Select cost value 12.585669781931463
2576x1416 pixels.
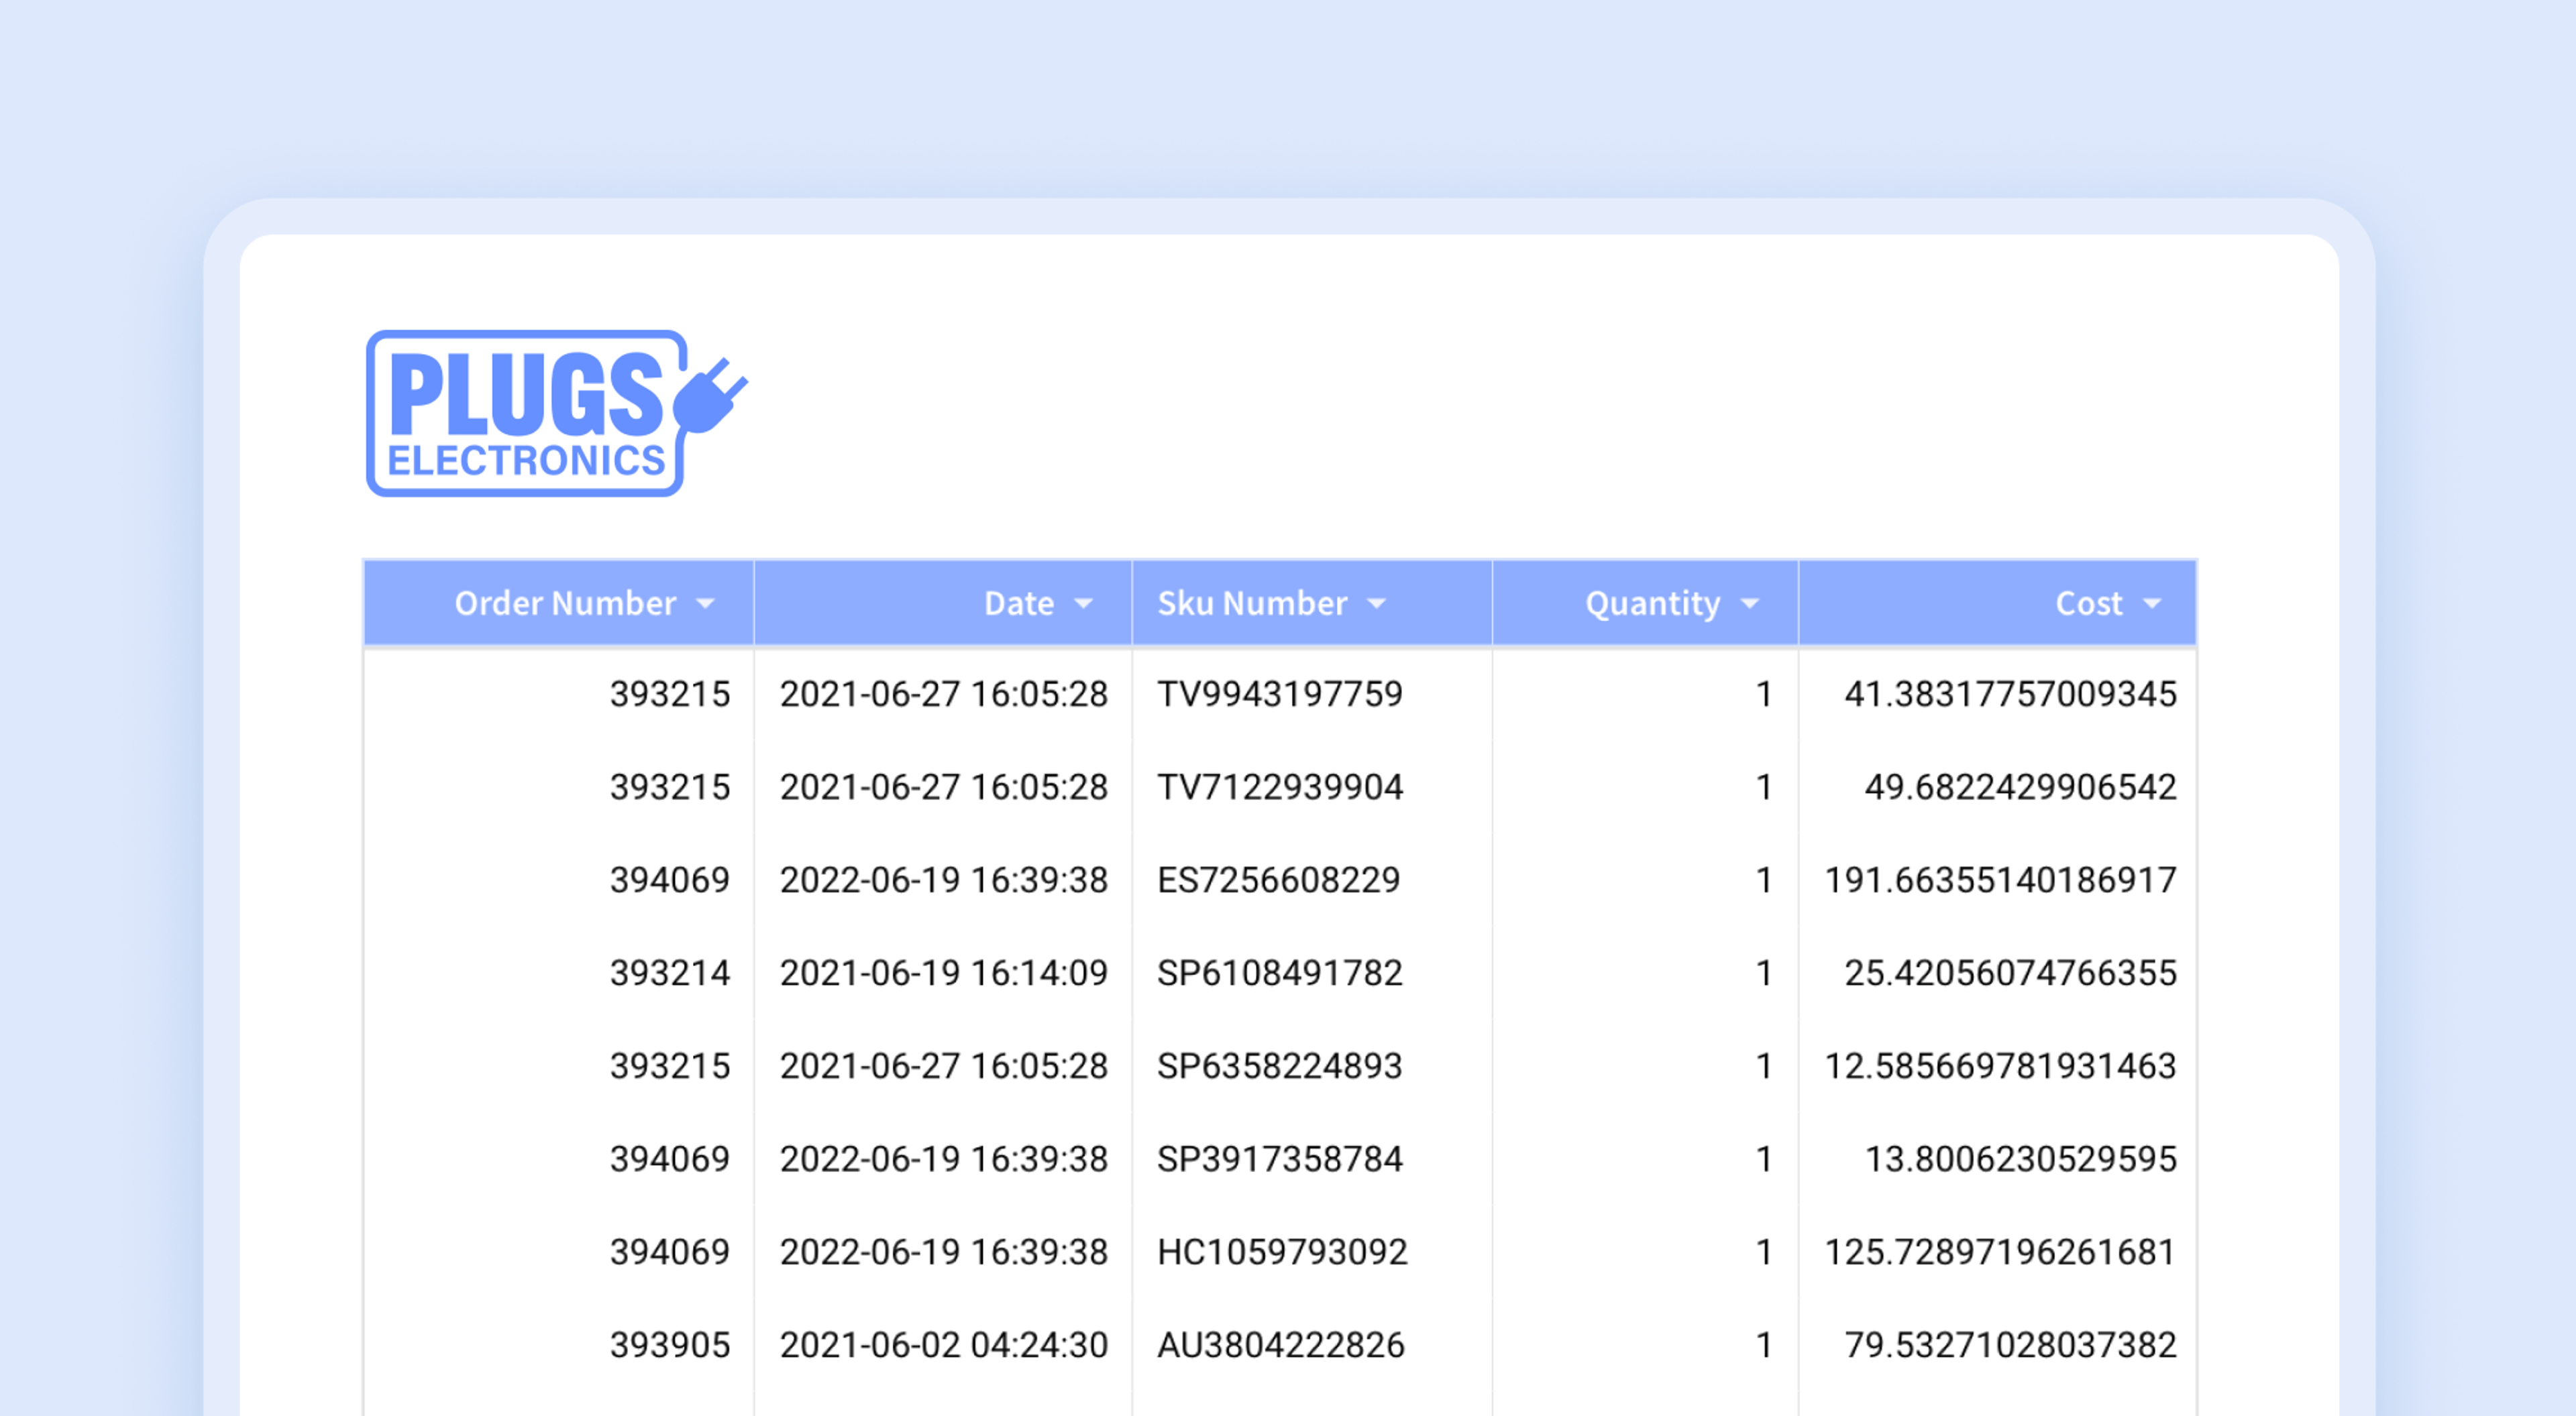(2001, 1065)
